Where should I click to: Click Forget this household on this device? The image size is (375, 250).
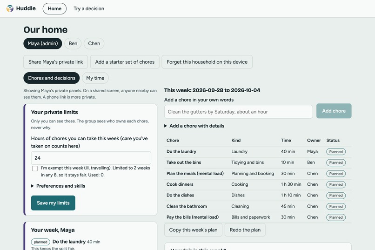point(207,62)
